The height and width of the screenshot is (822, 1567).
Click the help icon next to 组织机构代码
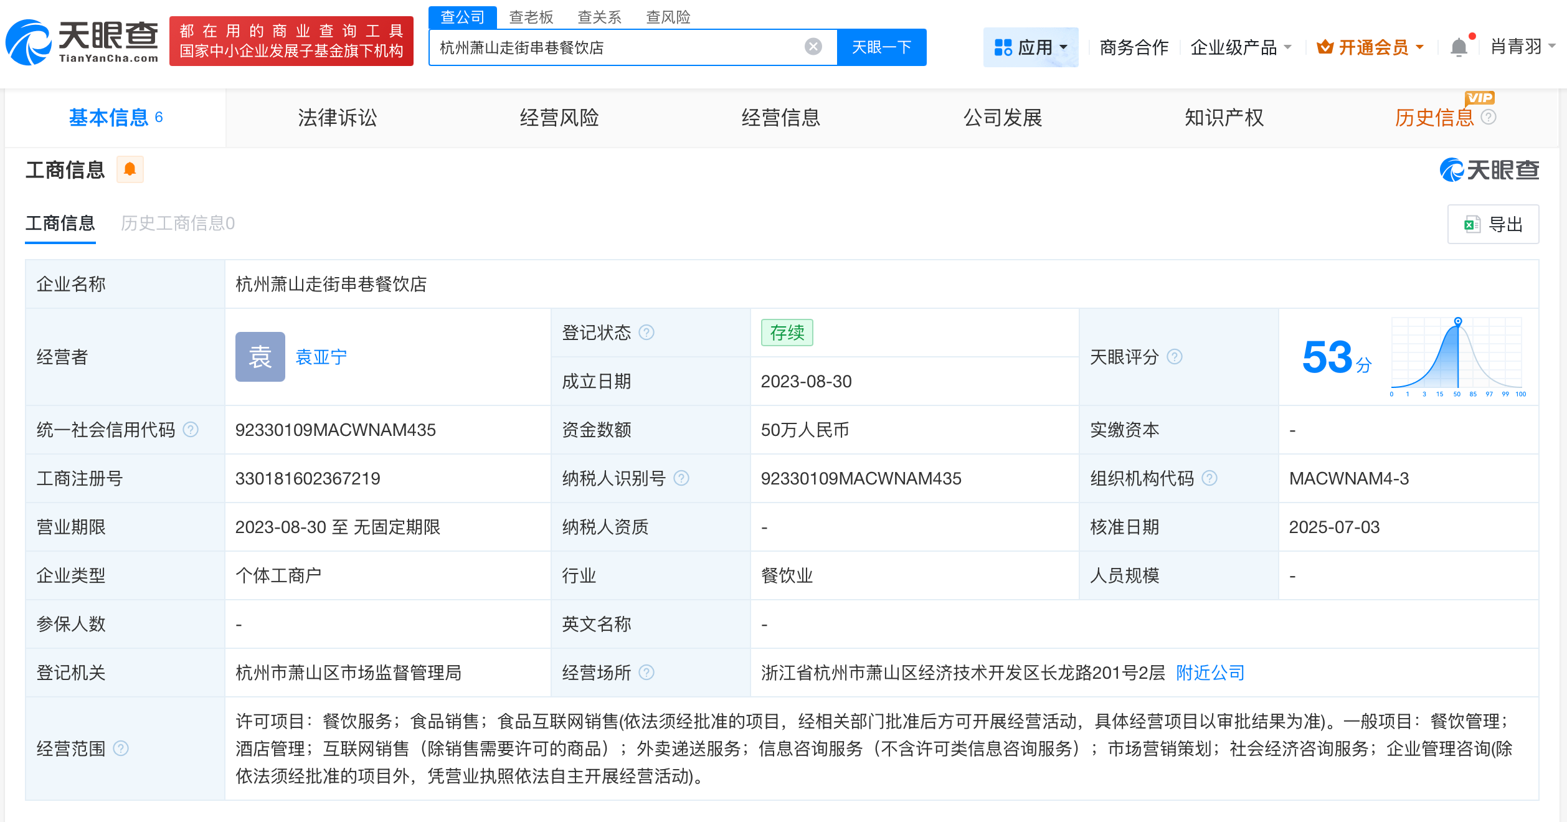1209,478
